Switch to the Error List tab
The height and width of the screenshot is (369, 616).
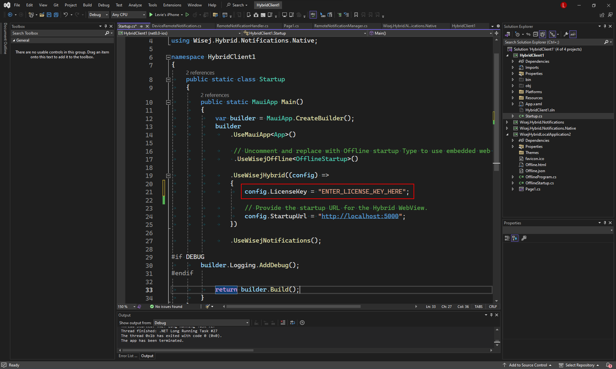128,356
